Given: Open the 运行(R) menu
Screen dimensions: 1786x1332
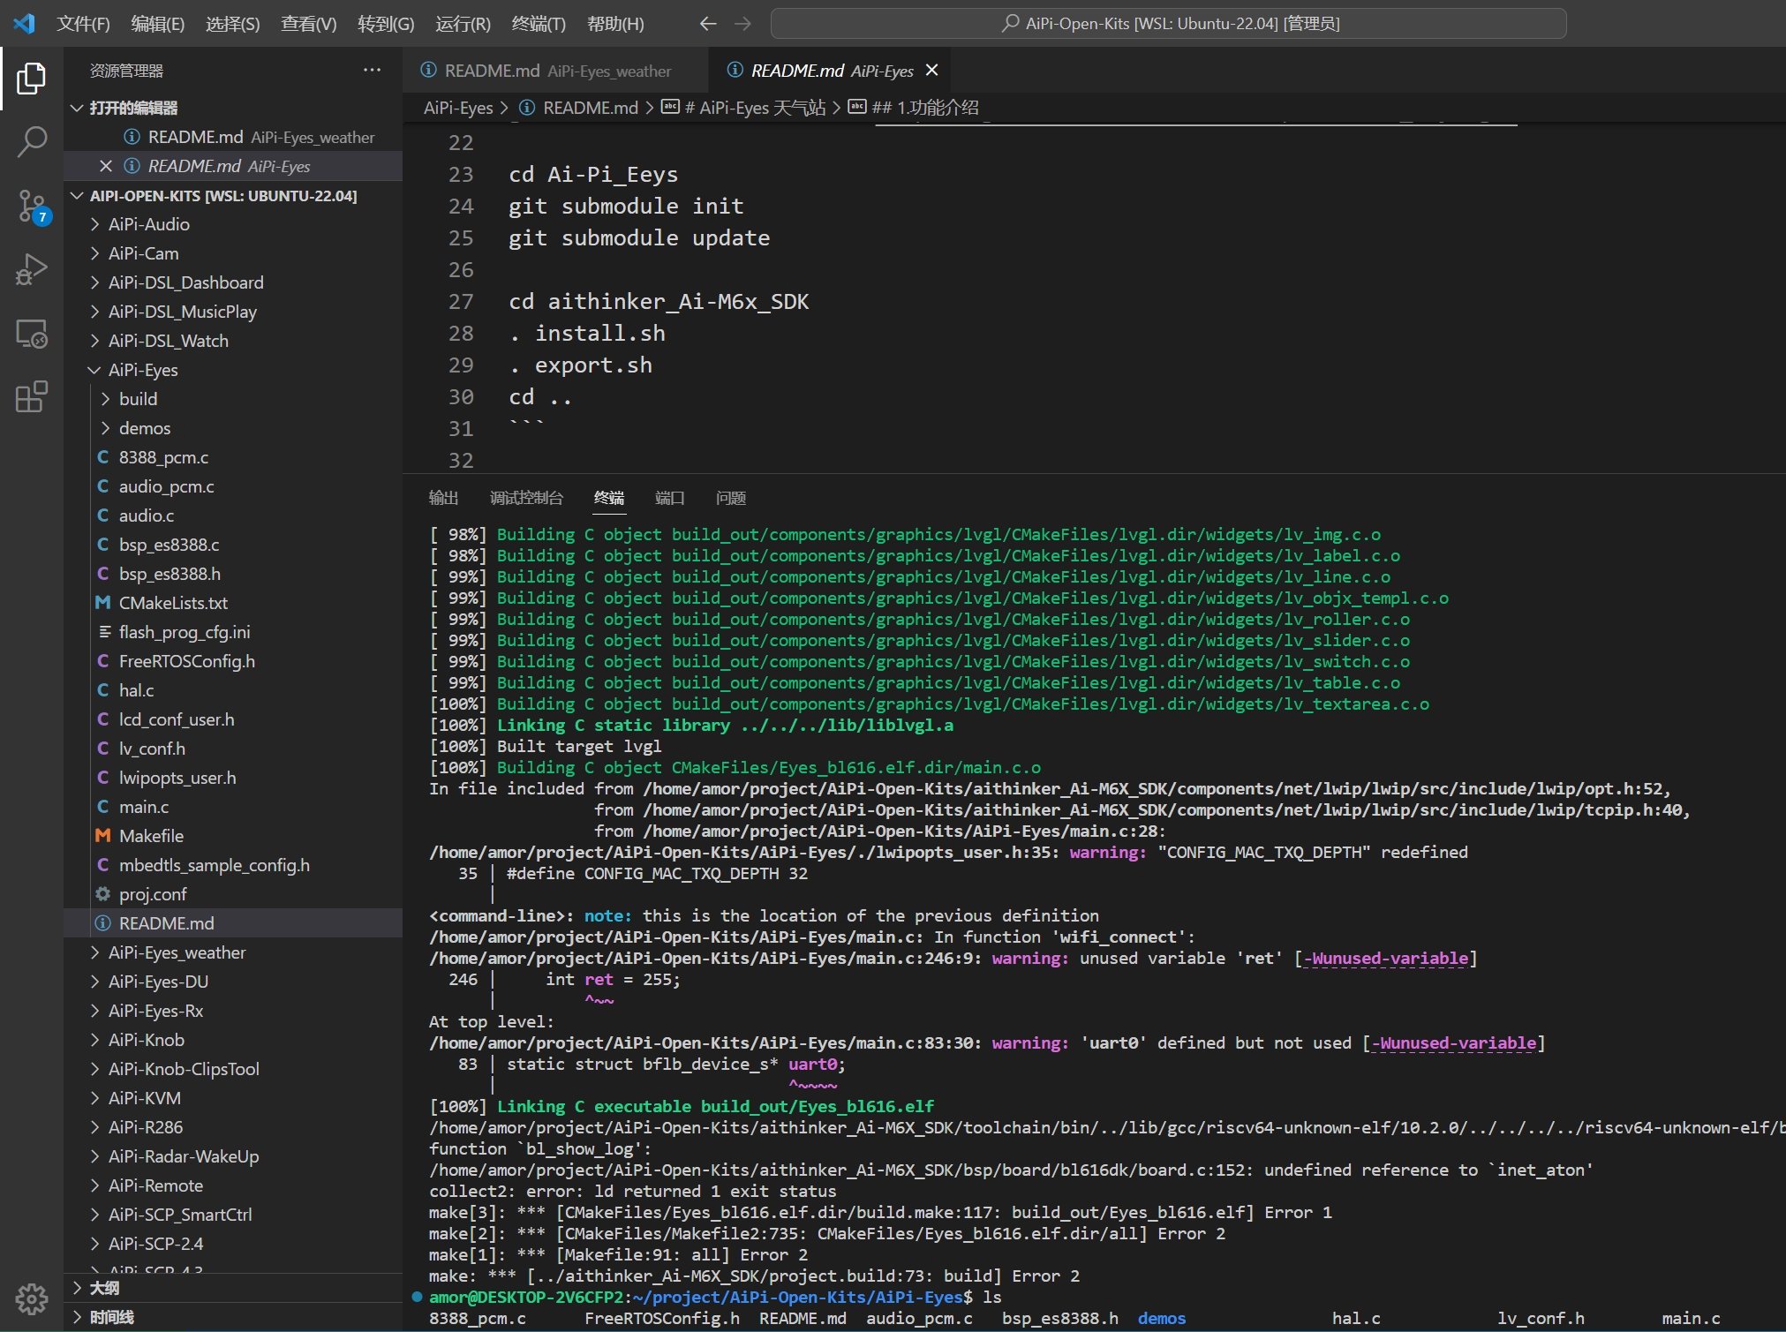Looking at the screenshot, I should click(x=463, y=24).
